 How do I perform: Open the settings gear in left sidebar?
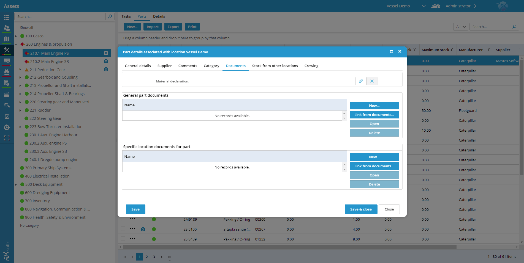[7, 127]
